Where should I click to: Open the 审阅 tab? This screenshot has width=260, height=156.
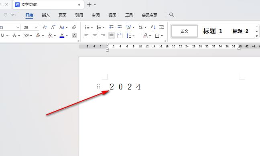pos(96,15)
